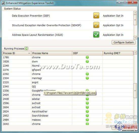Click DEP green indicator for SearchIndexer

pyautogui.click(x=87, y=116)
